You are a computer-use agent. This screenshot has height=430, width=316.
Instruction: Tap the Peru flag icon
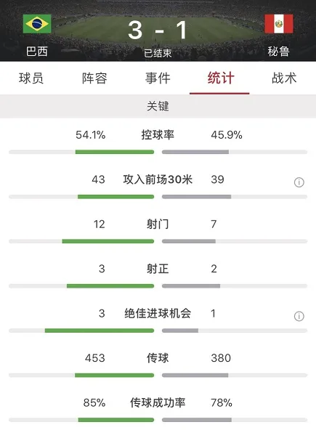coord(279,24)
